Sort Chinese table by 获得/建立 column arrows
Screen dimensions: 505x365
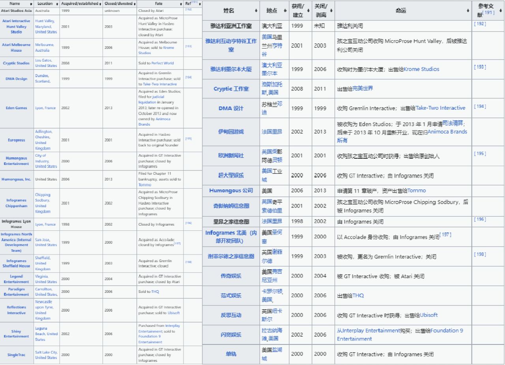point(308,11)
